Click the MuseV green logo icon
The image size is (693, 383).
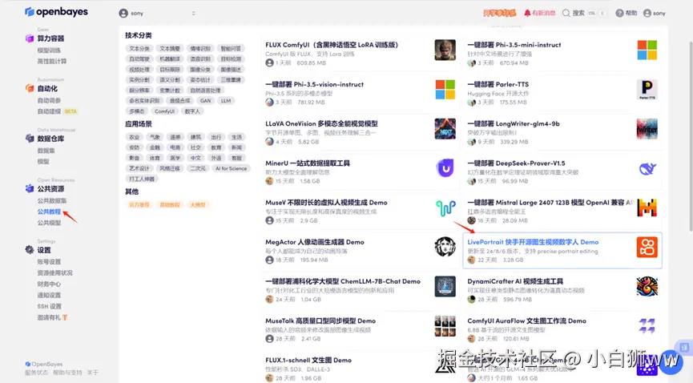[445, 208]
